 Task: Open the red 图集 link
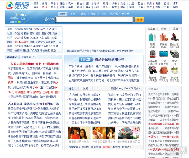point(10,78)
